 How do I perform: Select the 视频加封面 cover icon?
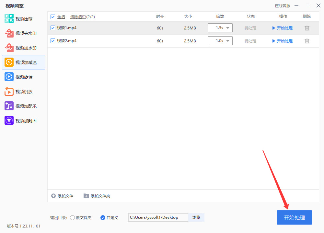9,120
